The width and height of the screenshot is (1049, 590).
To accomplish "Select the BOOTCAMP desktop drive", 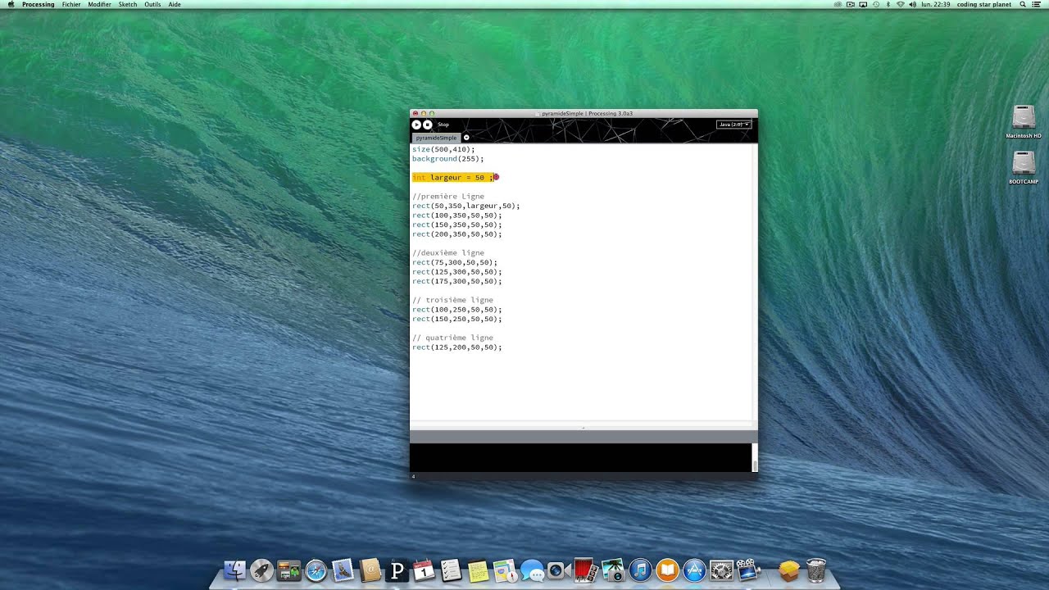I will click(1024, 167).
